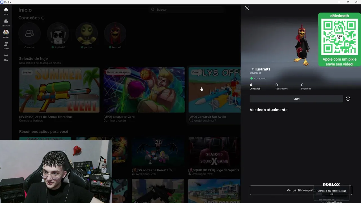This screenshot has height=203, width=361.
Task: Click the '@ilustraK1' username text
Action: point(255,73)
